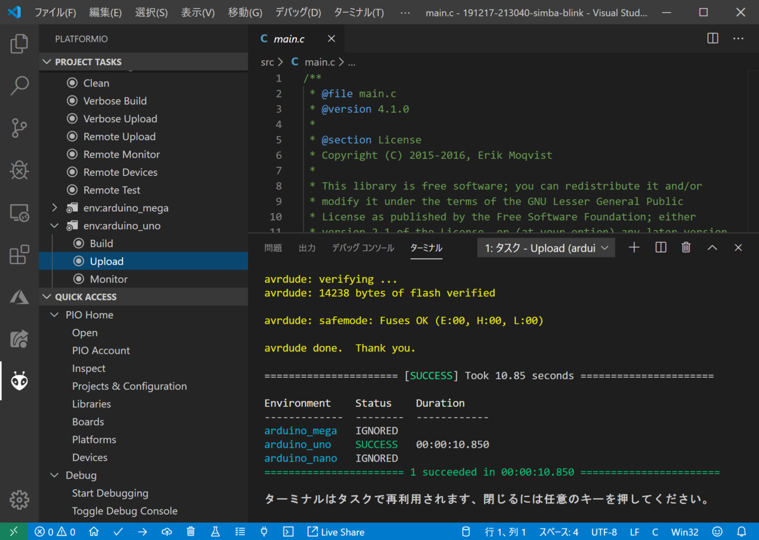Open the Search view in activity bar

pos(20,86)
